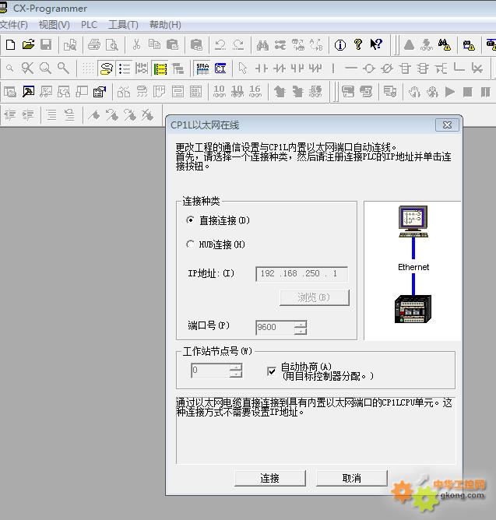496x520 pixels.
Task: Click the Run play triangle icon
Action: [x=450, y=92]
